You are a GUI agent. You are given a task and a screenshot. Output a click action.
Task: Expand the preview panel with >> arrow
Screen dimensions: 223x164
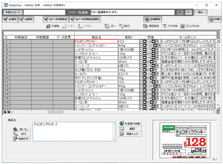[214, 159]
